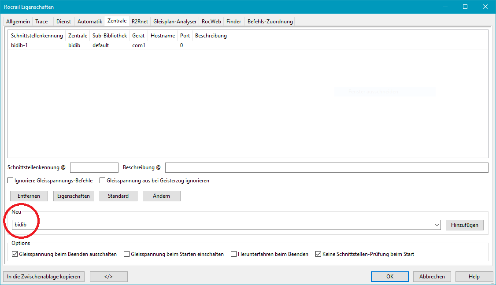Select the Gleisplan-Analyser tab
The width and height of the screenshot is (496, 285).
pos(175,22)
